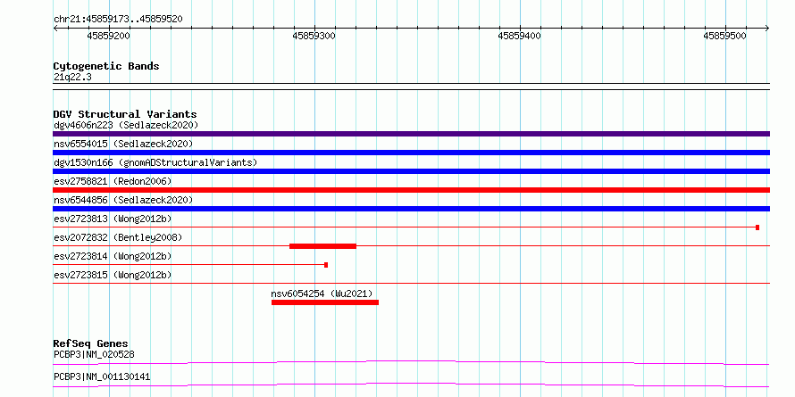Click the nsv6544856 (Sedlazeck2020) label
The height and width of the screenshot is (397, 795).
point(123,200)
